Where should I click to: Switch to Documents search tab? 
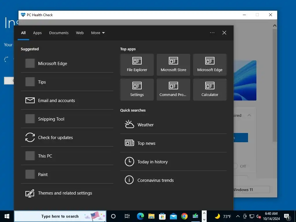tap(59, 33)
